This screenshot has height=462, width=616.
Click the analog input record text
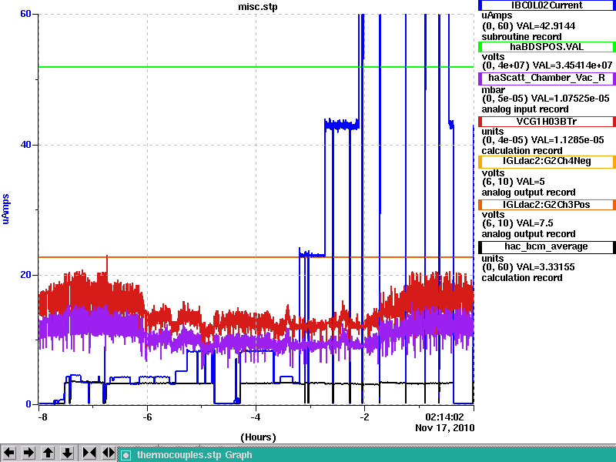tap(525, 109)
